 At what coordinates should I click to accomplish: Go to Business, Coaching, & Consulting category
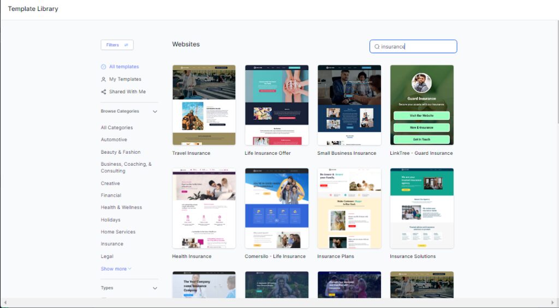coord(126,167)
